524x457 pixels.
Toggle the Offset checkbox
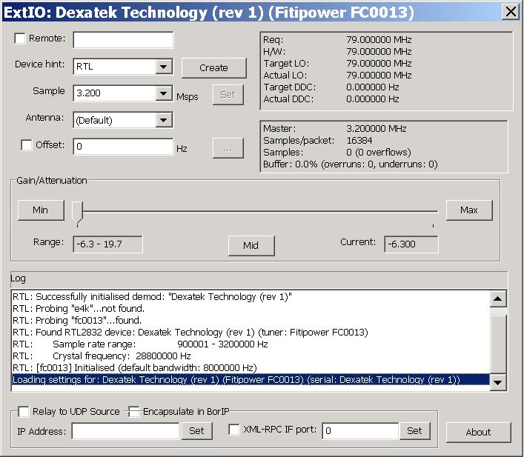tap(27, 145)
